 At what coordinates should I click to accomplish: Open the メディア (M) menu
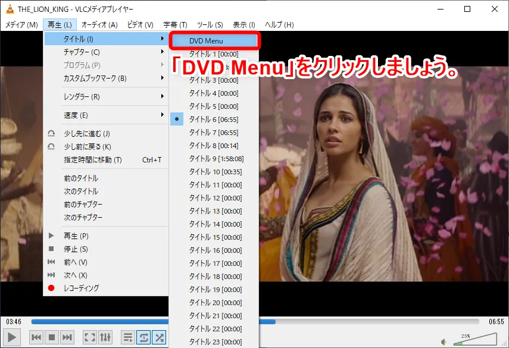21,24
